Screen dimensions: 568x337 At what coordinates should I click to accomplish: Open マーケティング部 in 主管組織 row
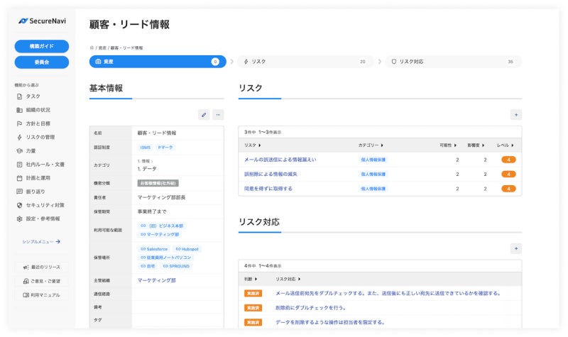[156, 280]
